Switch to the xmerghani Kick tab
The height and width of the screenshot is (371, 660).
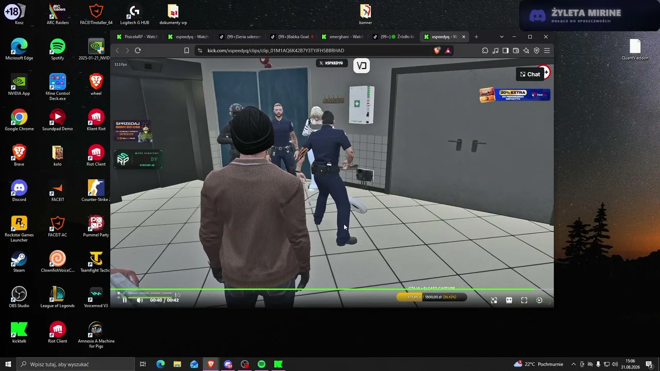pyautogui.click(x=342, y=37)
